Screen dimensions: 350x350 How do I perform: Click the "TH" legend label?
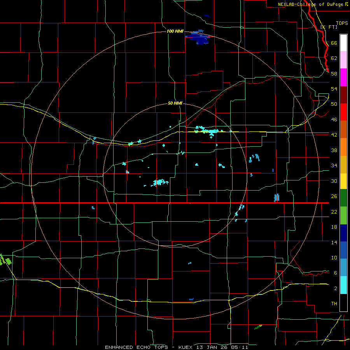pyautogui.click(x=334, y=304)
